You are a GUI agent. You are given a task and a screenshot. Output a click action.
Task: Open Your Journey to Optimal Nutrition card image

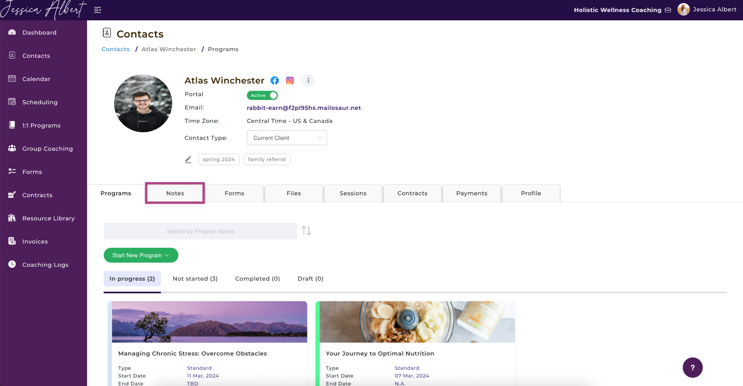pyautogui.click(x=417, y=322)
